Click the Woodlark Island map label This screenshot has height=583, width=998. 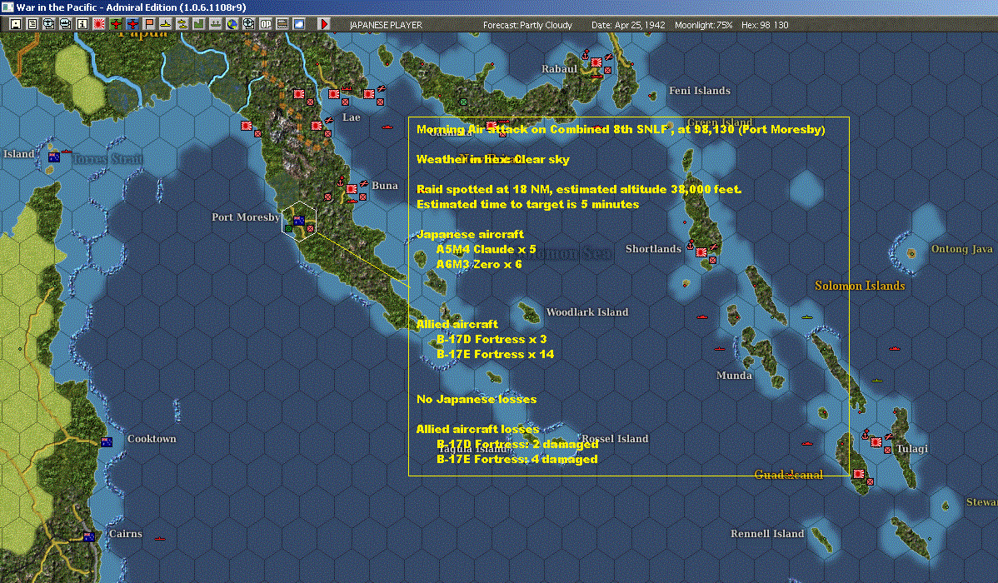[586, 311]
